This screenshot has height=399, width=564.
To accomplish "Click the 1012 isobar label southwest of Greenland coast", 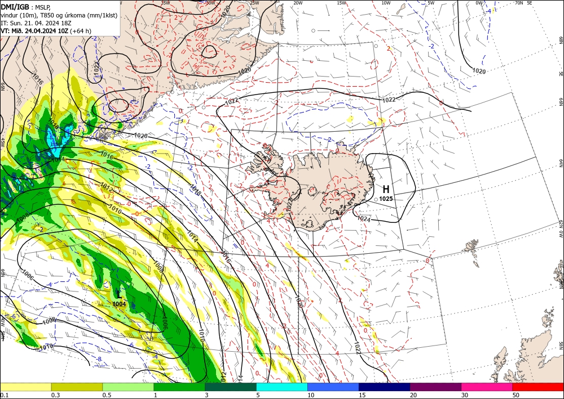I will click(x=107, y=187).
